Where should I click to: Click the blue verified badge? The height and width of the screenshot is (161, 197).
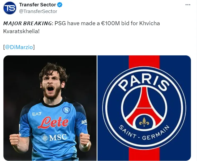60,5
